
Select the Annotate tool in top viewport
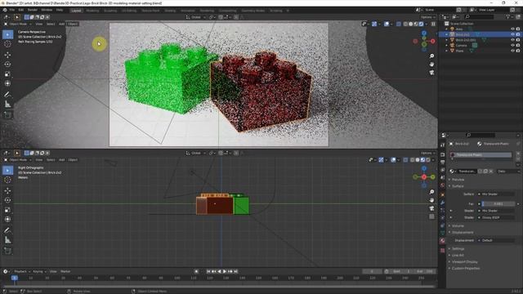(x=7, y=95)
